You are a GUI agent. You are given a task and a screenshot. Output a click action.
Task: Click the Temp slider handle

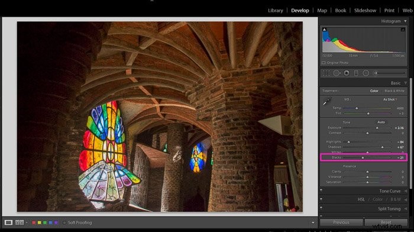click(357, 108)
